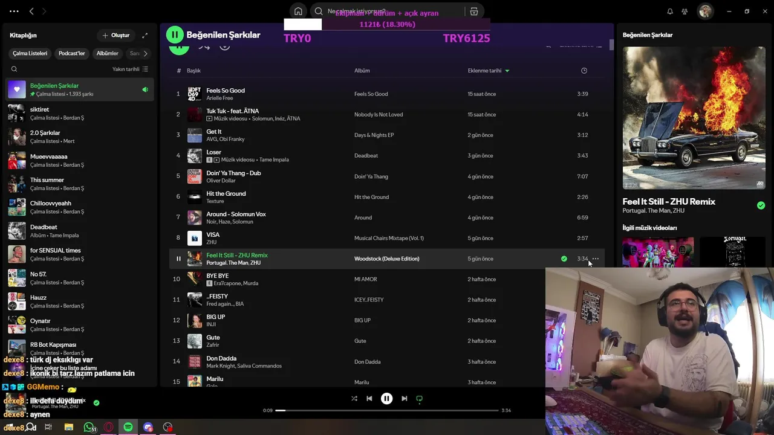Click Albüm column header

pyautogui.click(x=362, y=71)
